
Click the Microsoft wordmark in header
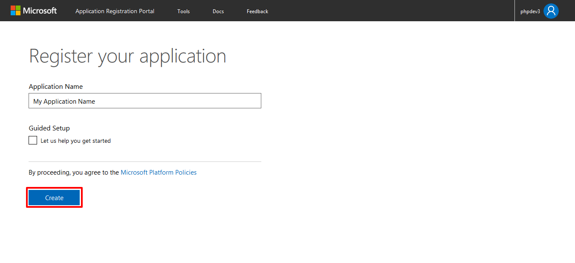pyautogui.click(x=40, y=11)
